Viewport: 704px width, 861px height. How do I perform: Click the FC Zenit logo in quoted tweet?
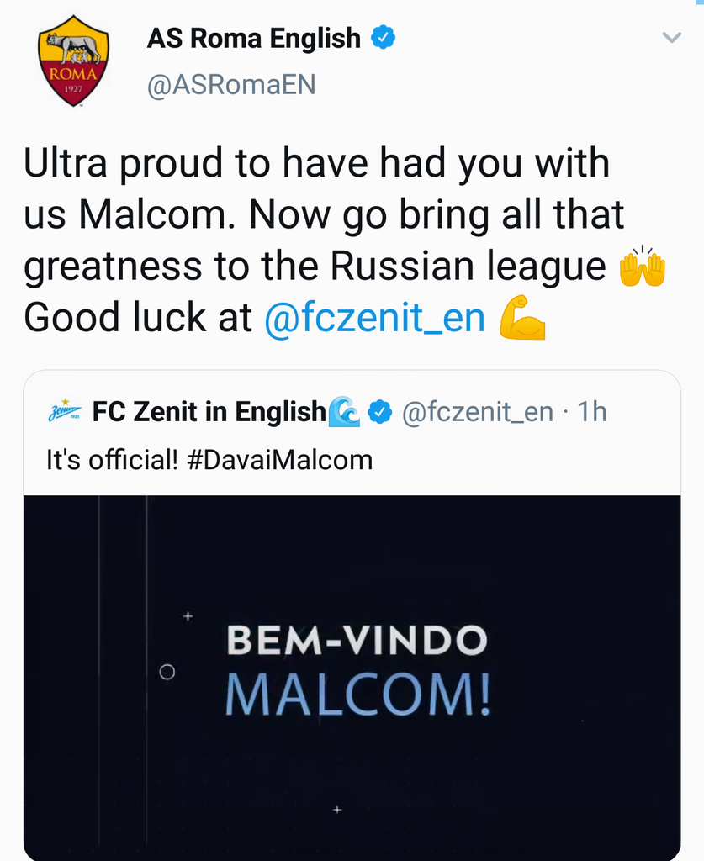point(64,412)
